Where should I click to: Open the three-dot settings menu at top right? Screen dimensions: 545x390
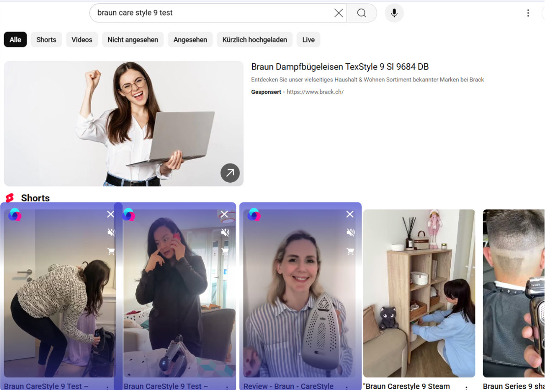528,13
